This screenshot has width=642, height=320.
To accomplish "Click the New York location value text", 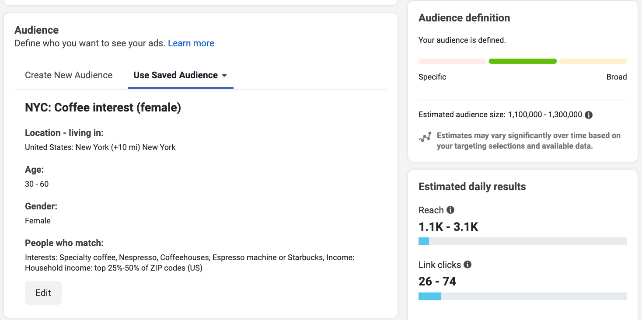I will (x=100, y=147).
